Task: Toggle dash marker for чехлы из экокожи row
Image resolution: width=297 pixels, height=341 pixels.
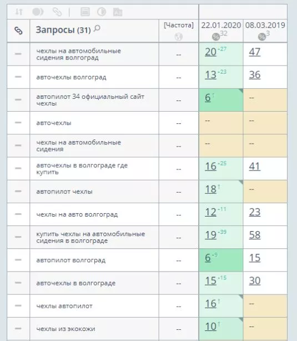Action: (x=18, y=328)
